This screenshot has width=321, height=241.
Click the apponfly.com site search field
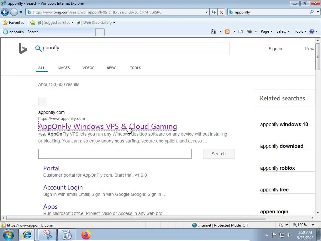[115, 154]
